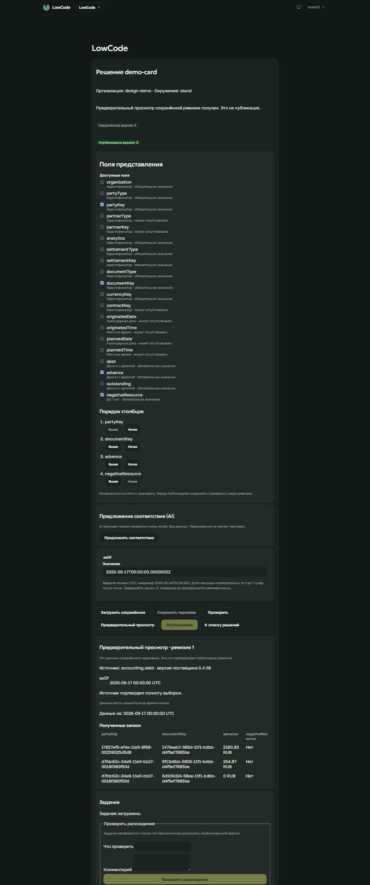Check the analytics field checkbox
Screen dimensions: 370x885
102,238
